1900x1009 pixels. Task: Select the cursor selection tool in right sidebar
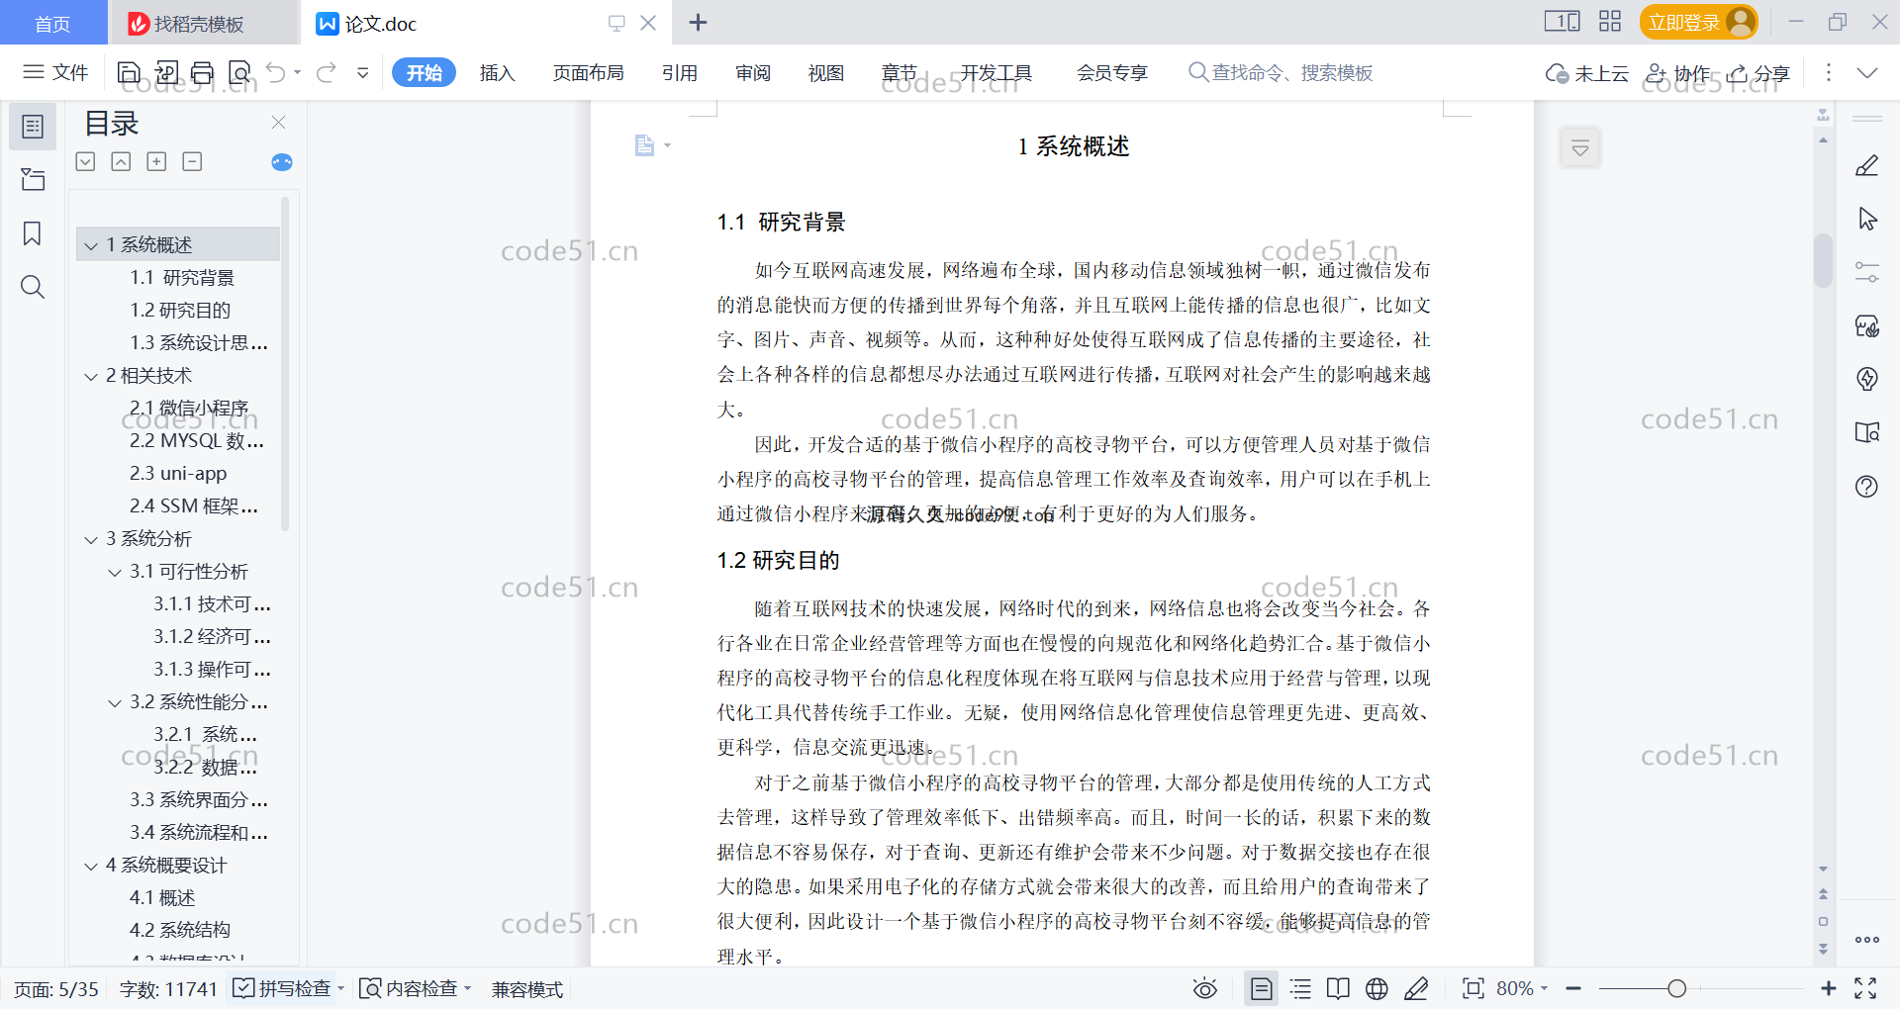coord(1867,219)
